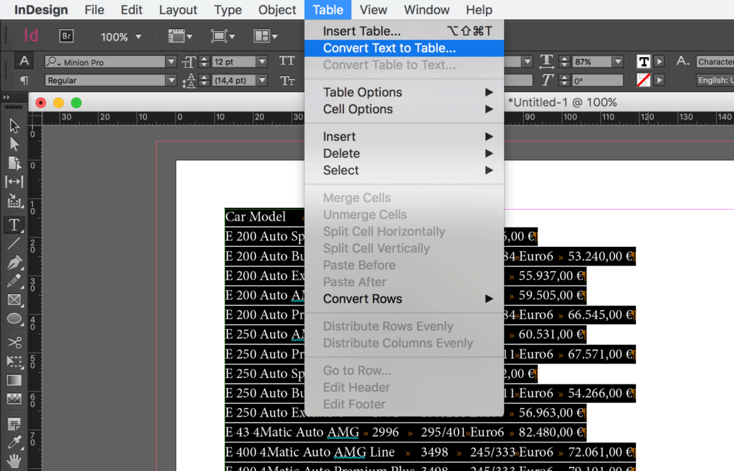The image size is (734, 471).
Task: Select the Gradient Feather tool
Action: 14,399
